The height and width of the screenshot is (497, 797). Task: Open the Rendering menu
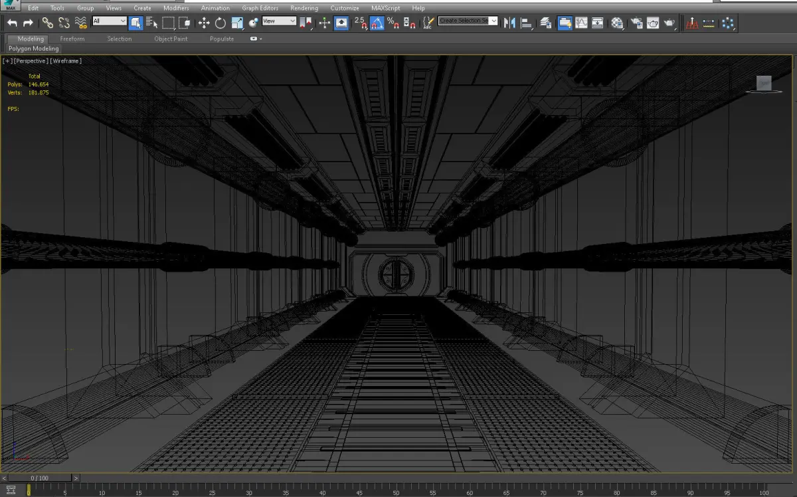305,8
